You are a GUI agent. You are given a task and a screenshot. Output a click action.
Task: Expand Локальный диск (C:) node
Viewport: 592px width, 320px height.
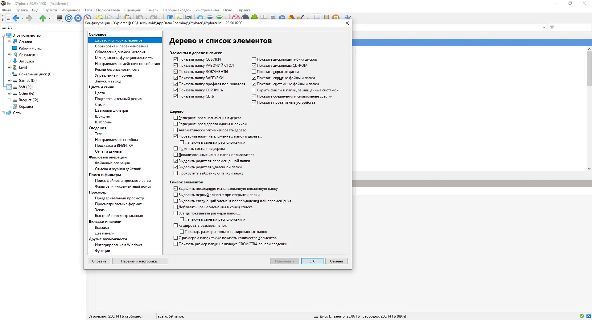[9, 74]
